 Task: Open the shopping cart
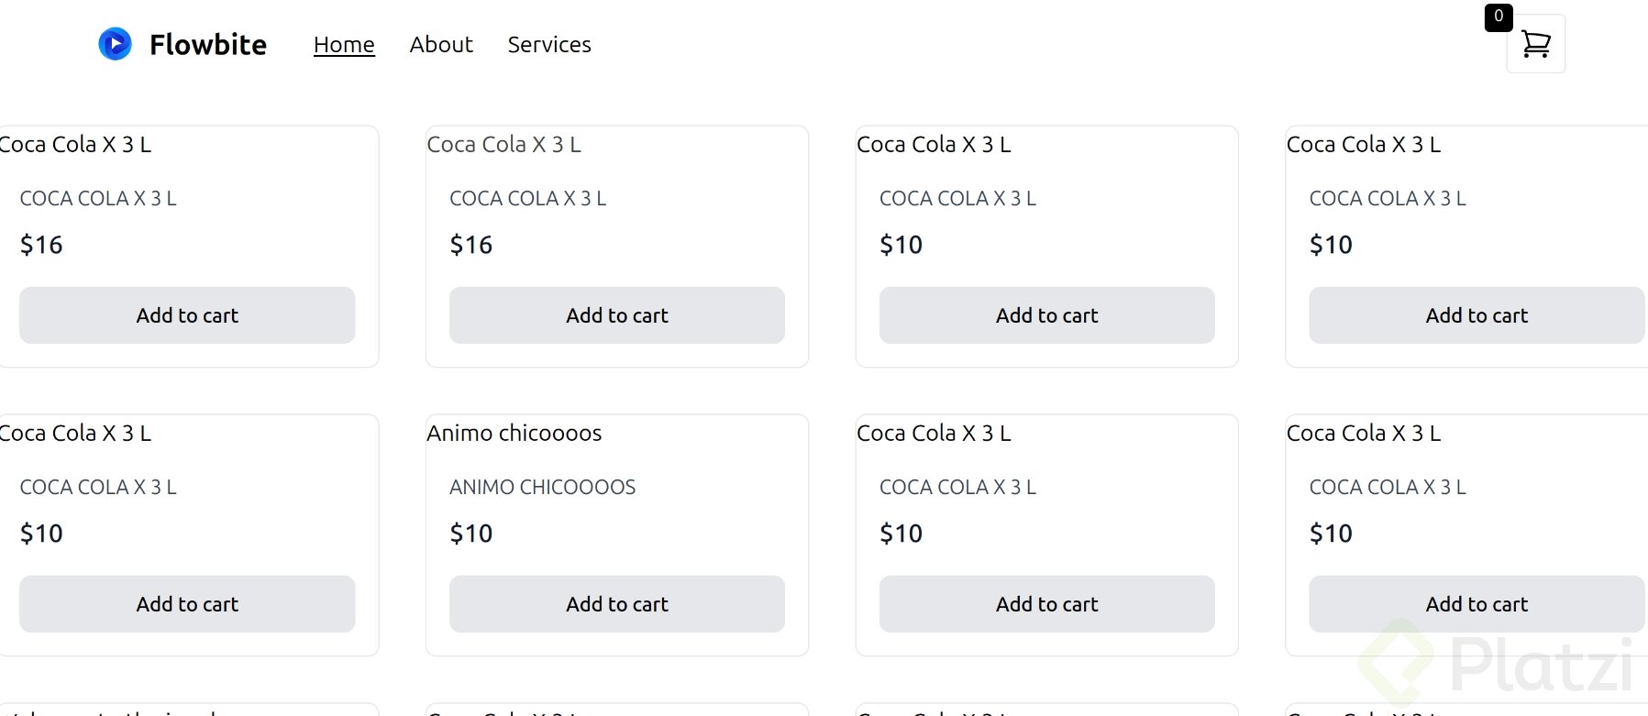click(x=1535, y=44)
